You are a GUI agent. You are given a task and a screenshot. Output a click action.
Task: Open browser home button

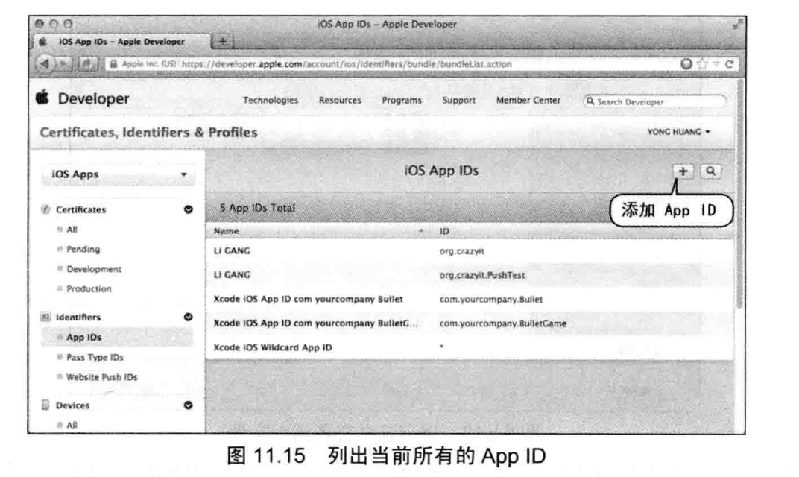tap(87, 63)
